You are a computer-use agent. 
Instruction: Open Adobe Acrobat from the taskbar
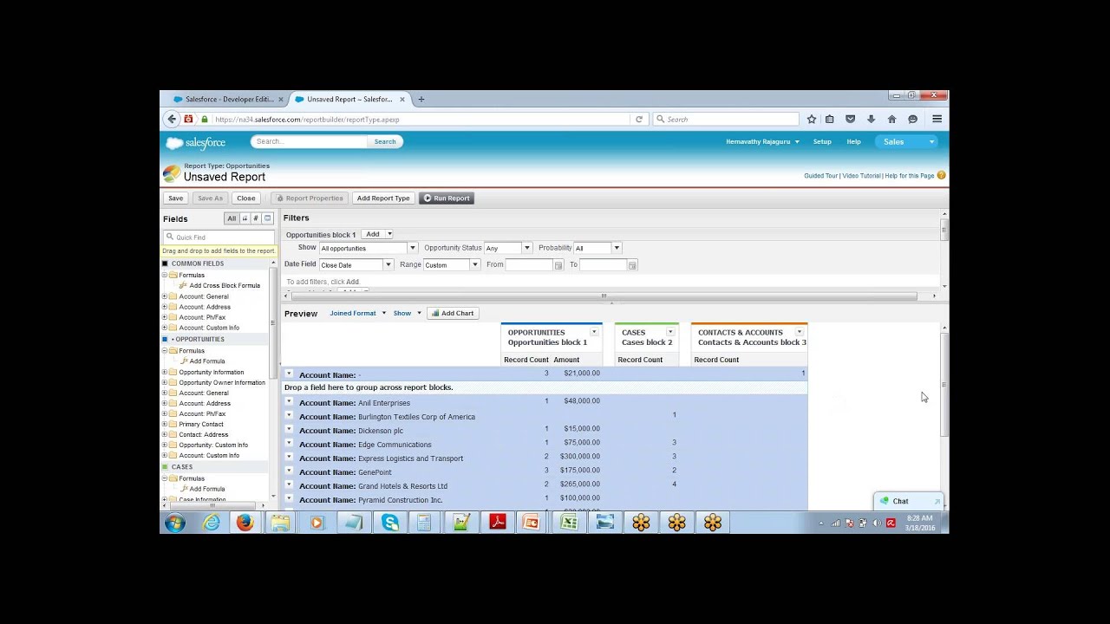click(x=498, y=523)
